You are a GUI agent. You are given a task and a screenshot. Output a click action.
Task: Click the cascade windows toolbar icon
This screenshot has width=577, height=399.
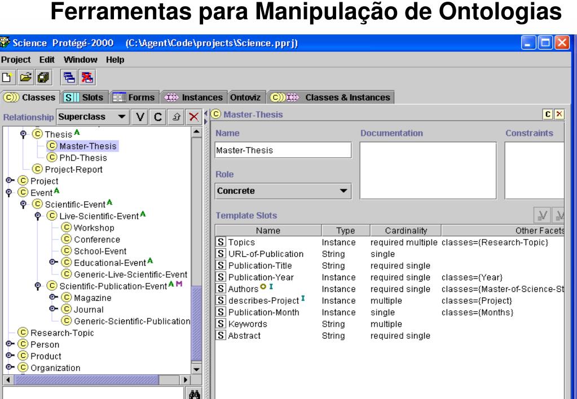[x=69, y=77]
